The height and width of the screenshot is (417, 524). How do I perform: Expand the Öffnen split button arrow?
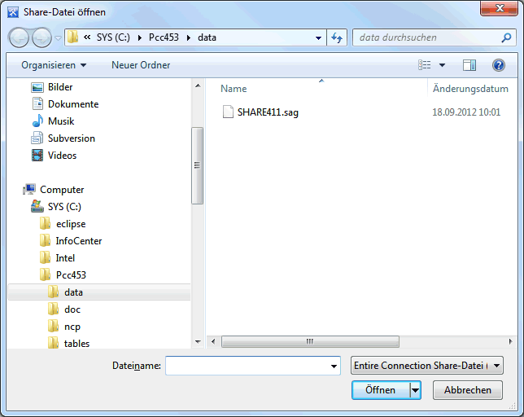tap(416, 390)
